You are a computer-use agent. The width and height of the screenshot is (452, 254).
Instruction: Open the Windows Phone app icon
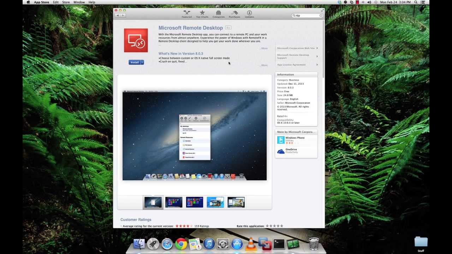[281, 140]
